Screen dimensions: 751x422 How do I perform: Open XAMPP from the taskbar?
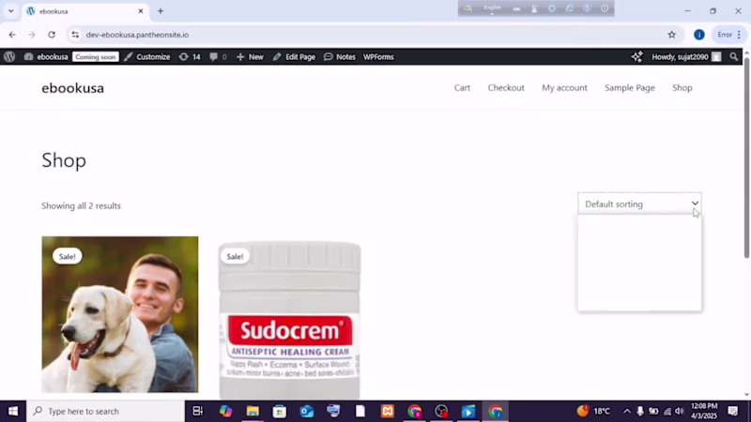tap(388, 411)
